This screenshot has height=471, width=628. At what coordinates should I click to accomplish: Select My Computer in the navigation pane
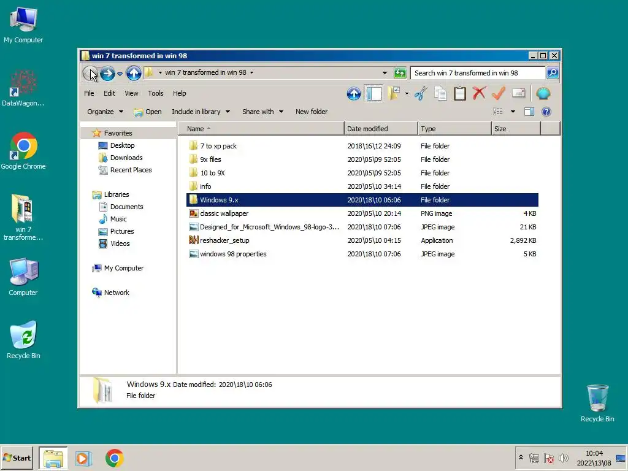click(117, 269)
